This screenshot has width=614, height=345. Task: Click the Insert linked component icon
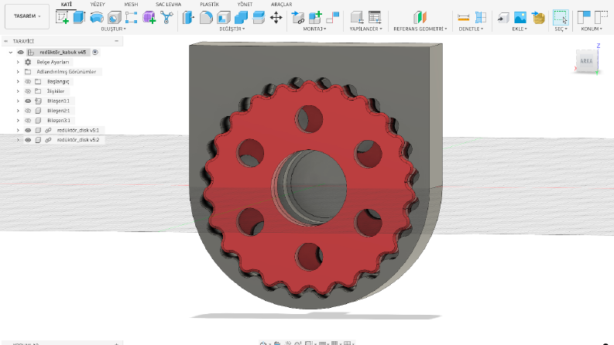click(298, 18)
